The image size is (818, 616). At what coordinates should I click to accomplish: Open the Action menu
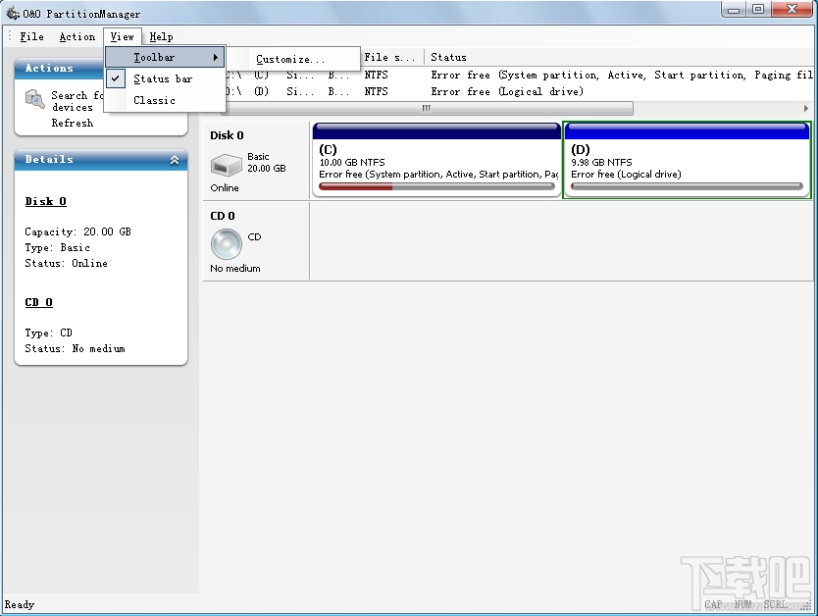[77, 36]
